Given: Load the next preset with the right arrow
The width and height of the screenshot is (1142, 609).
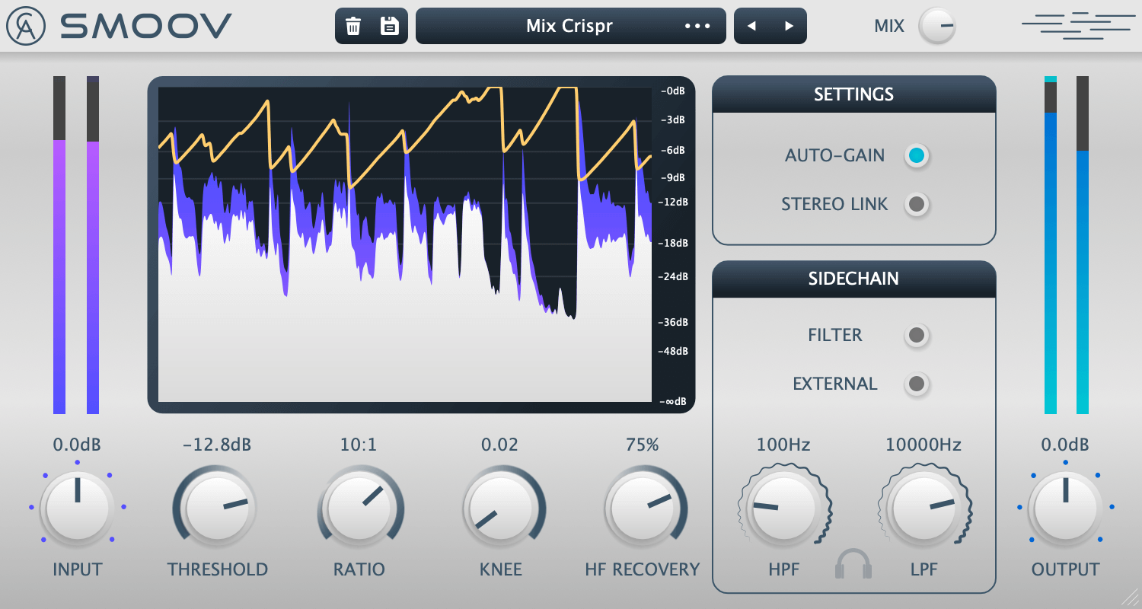Looking at the screenshot, I should click(x=788, y=25).
